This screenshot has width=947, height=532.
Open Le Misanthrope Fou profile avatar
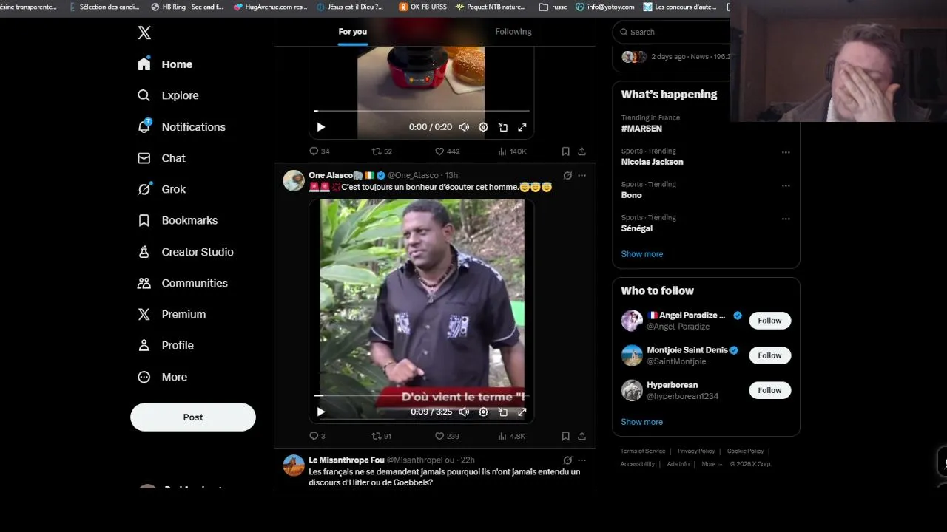[x=294, y=465]
